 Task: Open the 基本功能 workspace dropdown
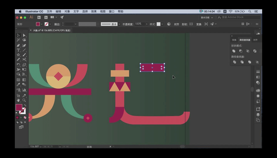click(x=206, y=17)
